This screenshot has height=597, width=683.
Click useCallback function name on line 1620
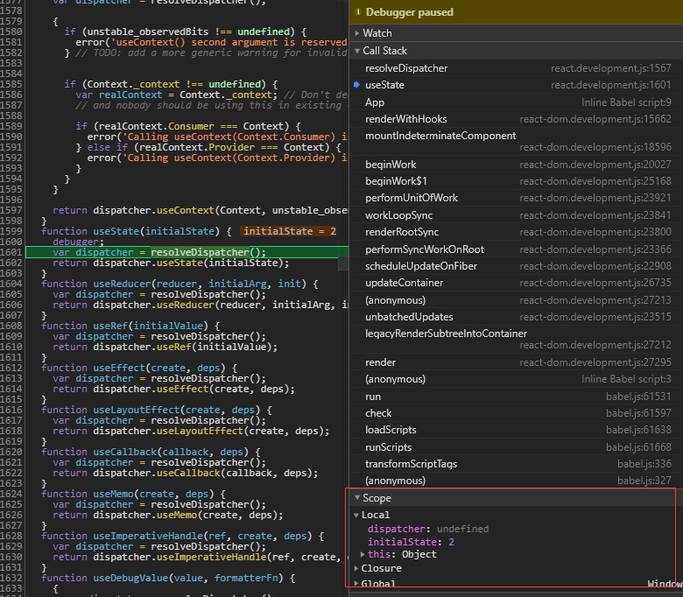pyautogui.click(x=125, y=452)
